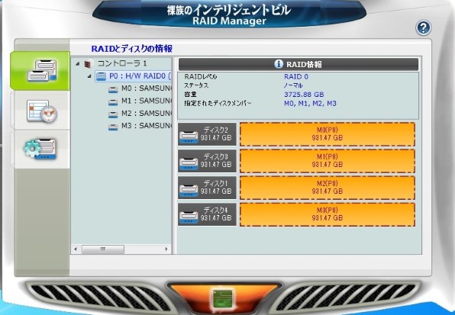This screenshot has height=315, width=455.
Task: Click the drive icon beside M0
Action: [x=113, y=89]
